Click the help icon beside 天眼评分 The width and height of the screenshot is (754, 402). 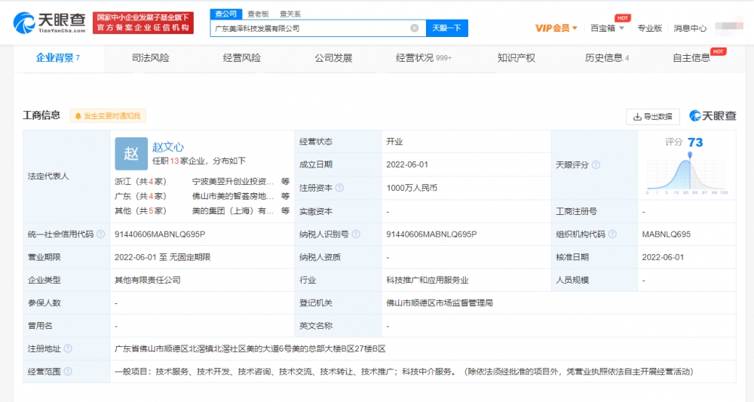click(596, 165)
